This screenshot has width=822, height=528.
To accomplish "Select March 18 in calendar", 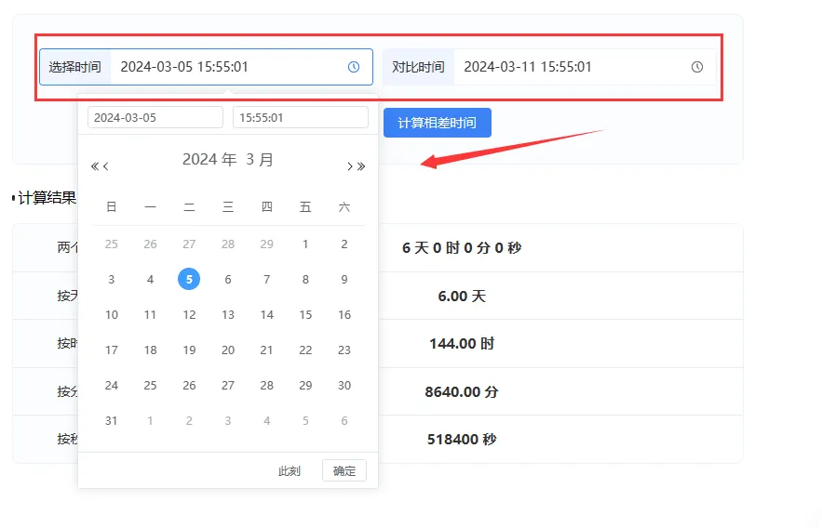I will point(150,350).
